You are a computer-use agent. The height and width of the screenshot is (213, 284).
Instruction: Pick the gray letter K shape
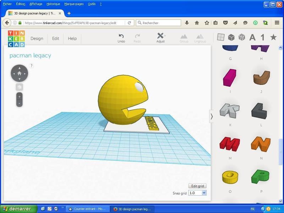click(230, 110)
